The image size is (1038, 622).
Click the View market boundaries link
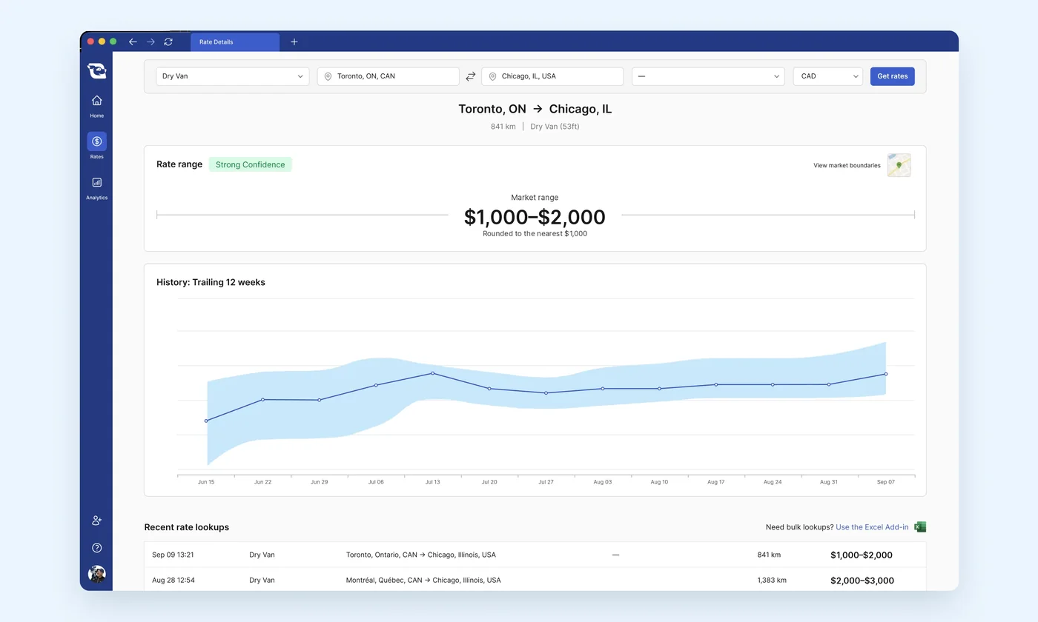point(847,165)
